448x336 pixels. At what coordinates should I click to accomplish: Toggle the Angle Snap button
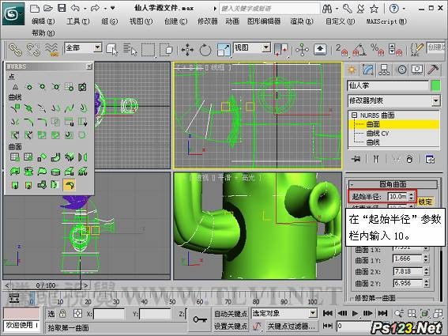click(360, 50)
